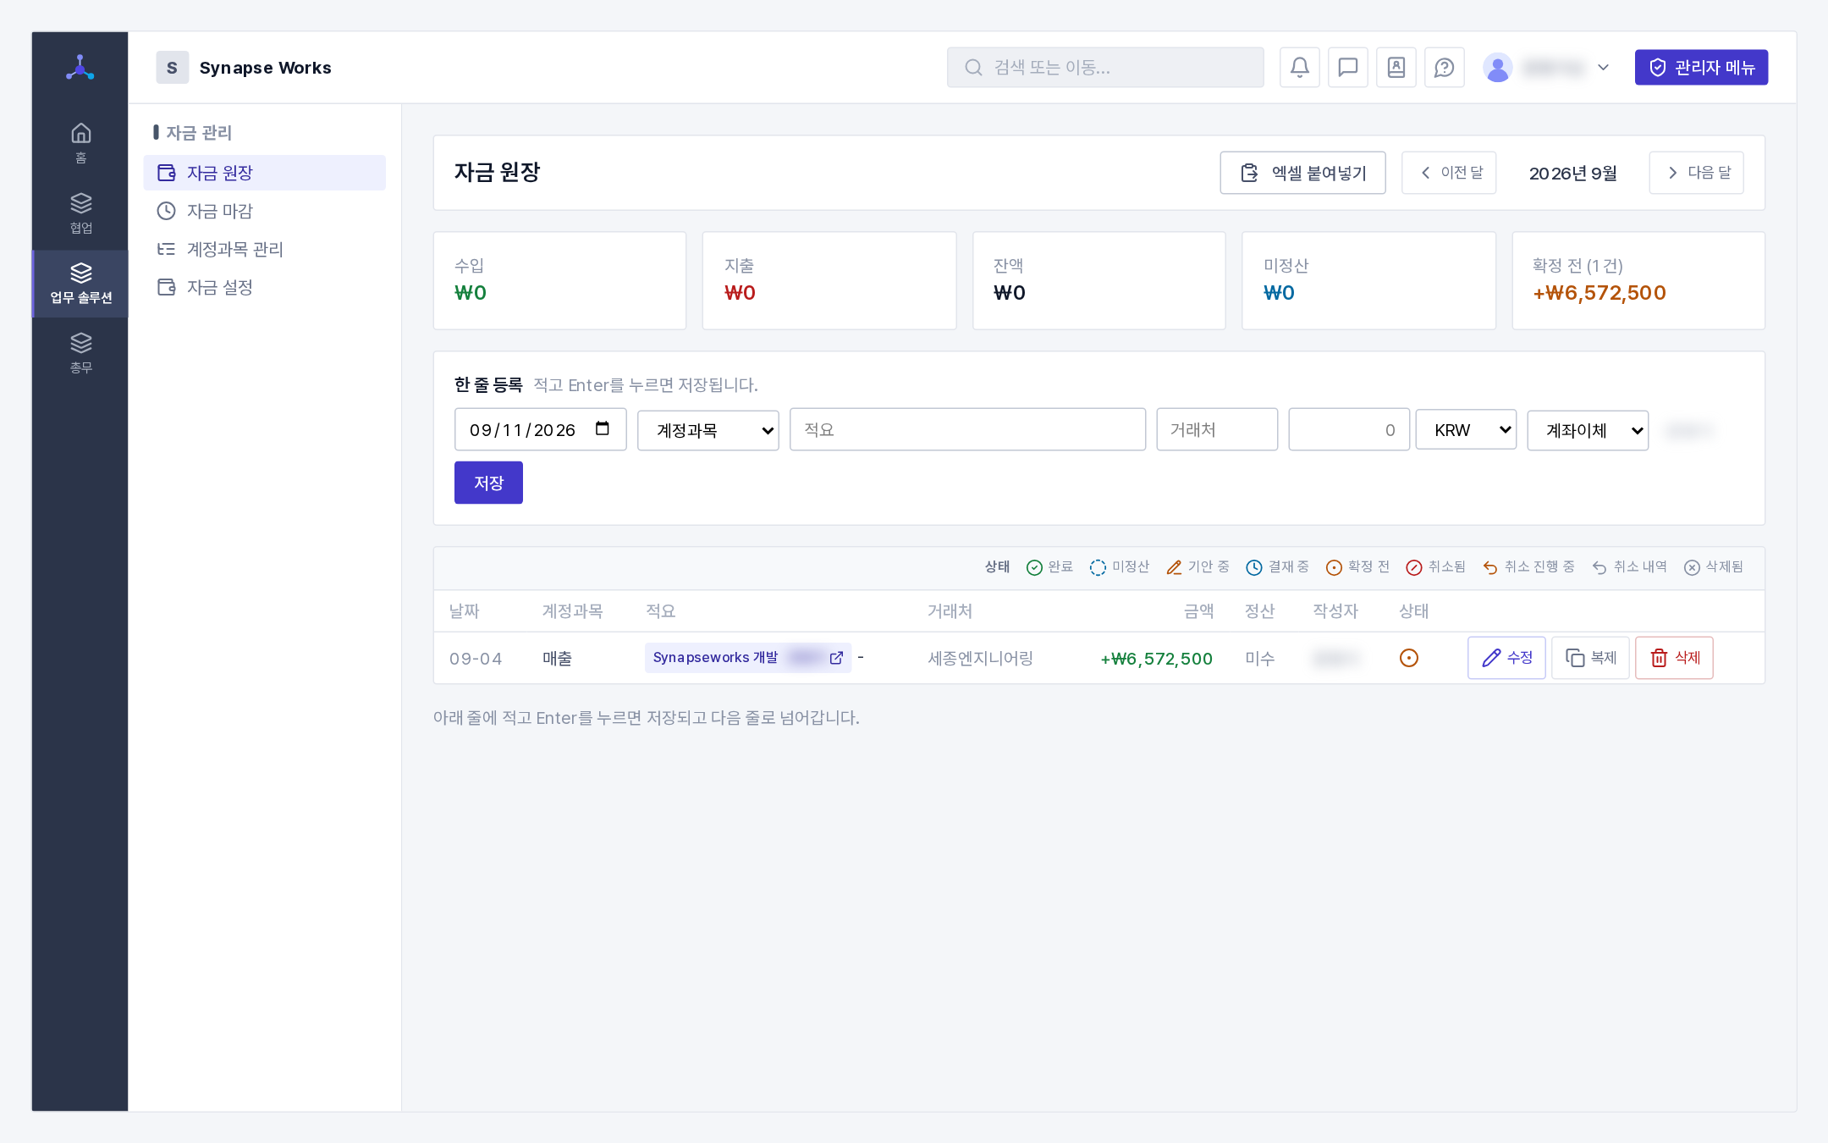This screenshot has width=1828, height=1143.
Task: Open the 관리자 메뉴 button
Action: pos(1701,68)
